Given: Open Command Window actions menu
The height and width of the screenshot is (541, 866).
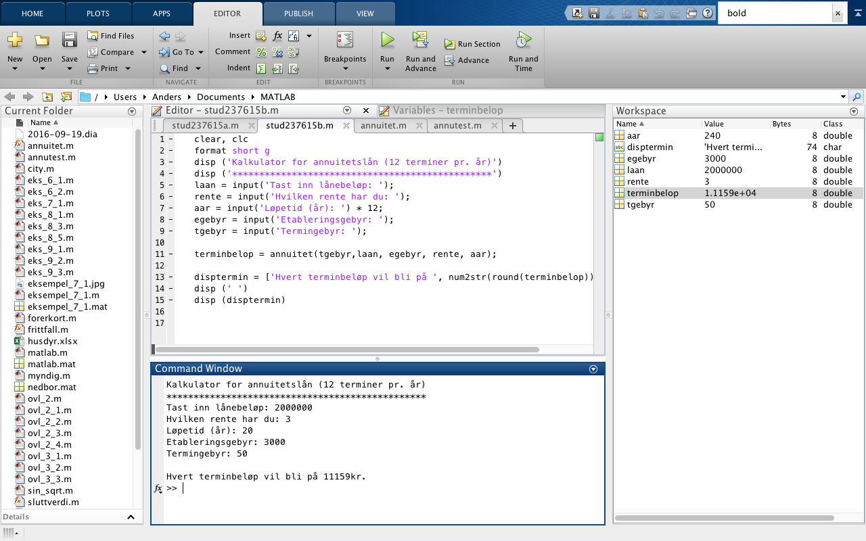Looking at the screenshot, I should click(593, 369).
